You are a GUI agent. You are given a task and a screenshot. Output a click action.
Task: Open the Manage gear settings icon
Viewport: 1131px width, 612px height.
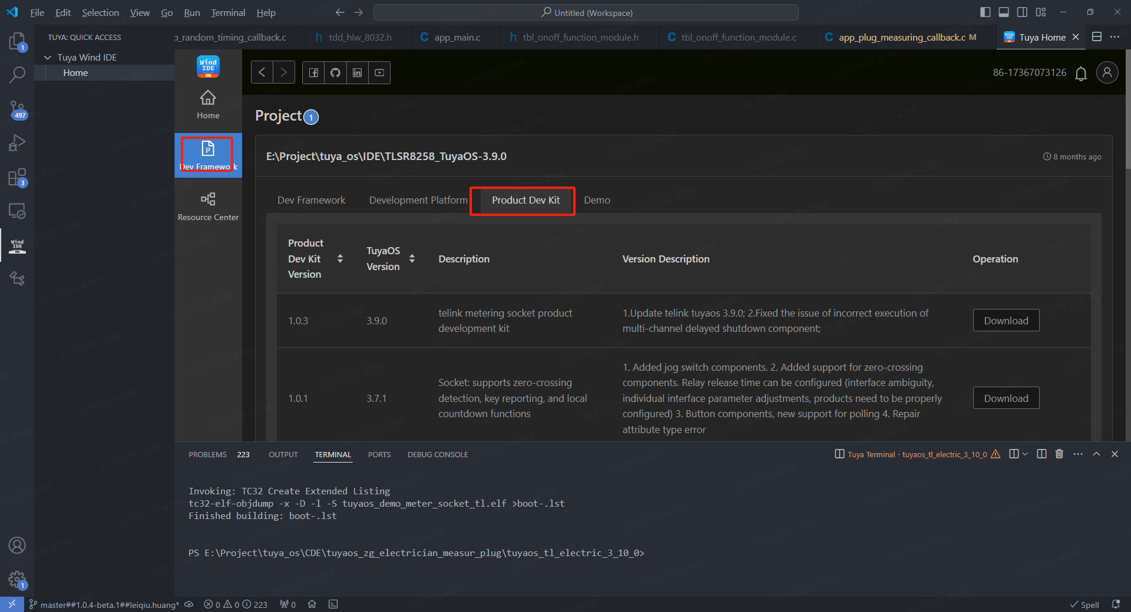17,580
